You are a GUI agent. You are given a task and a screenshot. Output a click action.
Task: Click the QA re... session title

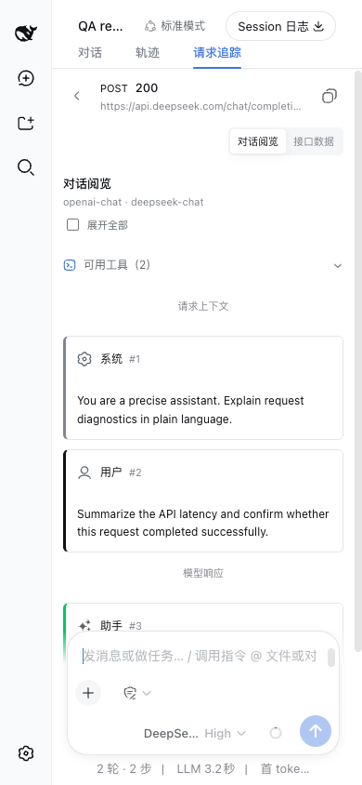pyautogui.click(x=100, y=27)
